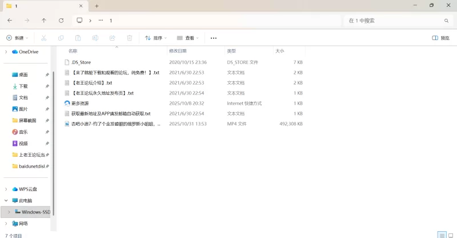This screenshot has height=238, width=457.
Task: Select the 下载 folder in sidebar
Action: (x=23, y=86)
